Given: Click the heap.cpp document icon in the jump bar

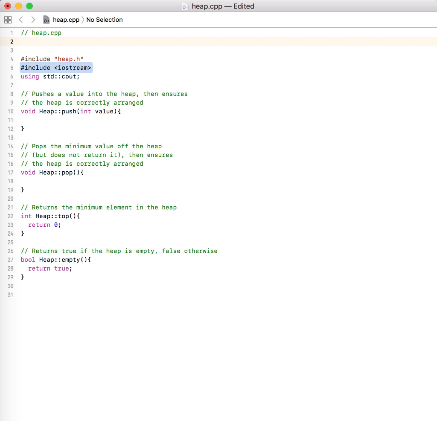Looking at the screenshot, I should click(x=46, y=20).
